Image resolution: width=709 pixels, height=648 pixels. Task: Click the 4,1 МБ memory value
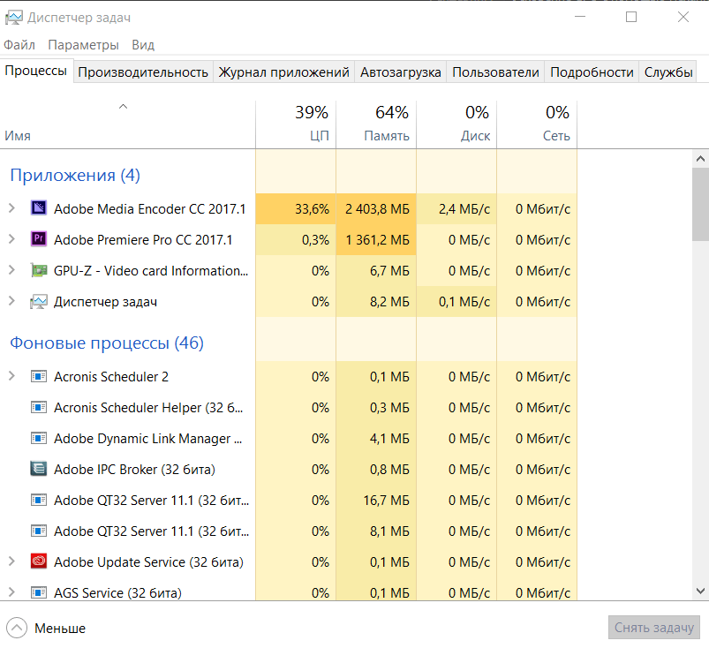coord(389,439)
